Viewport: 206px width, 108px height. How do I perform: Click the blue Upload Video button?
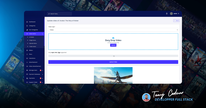113,62
